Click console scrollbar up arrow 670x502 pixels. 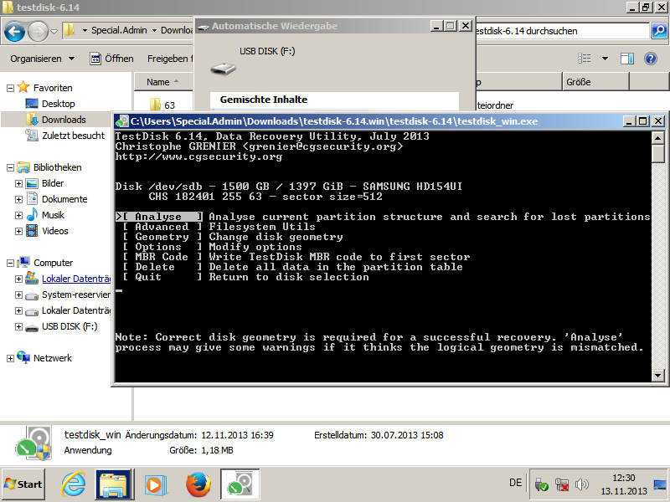point(657,137)
